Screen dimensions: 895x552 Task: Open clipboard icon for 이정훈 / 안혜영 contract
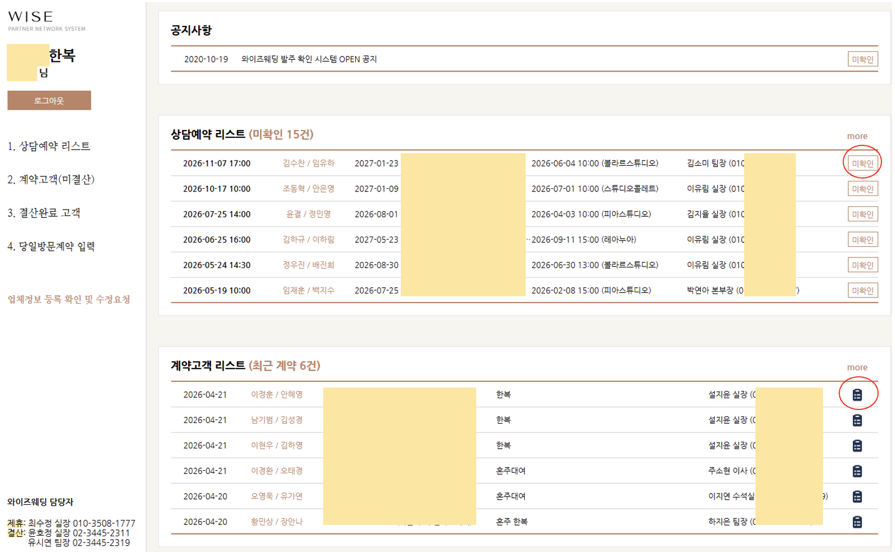tap(857, 395)
